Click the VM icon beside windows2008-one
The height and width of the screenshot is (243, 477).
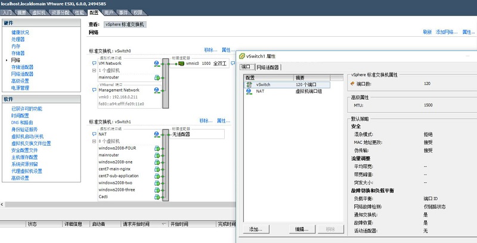[157, 162]
